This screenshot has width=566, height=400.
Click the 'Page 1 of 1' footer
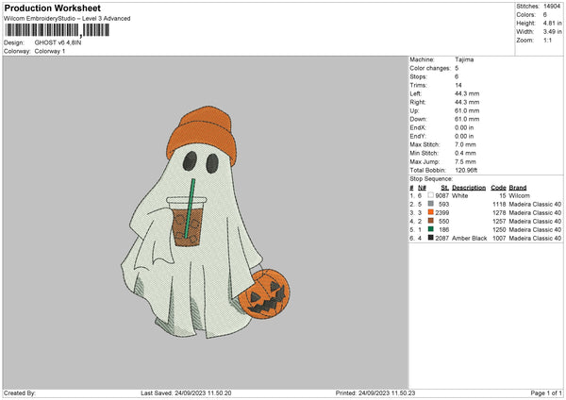pyautogui.click(x=546, y=392)
